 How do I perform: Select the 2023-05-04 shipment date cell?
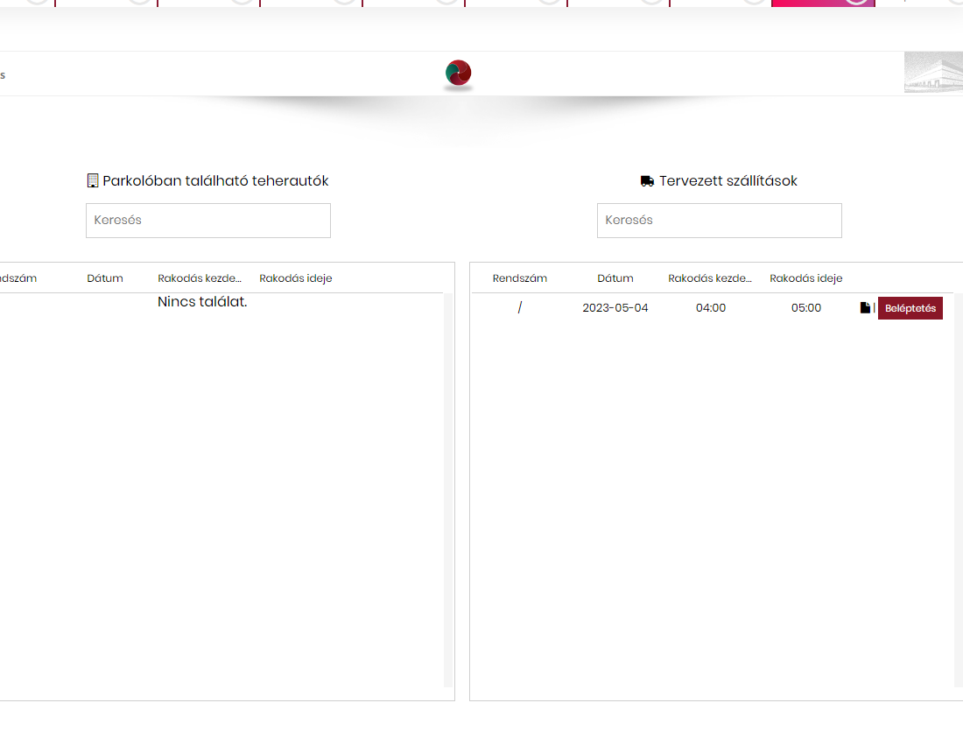[615, 308]
